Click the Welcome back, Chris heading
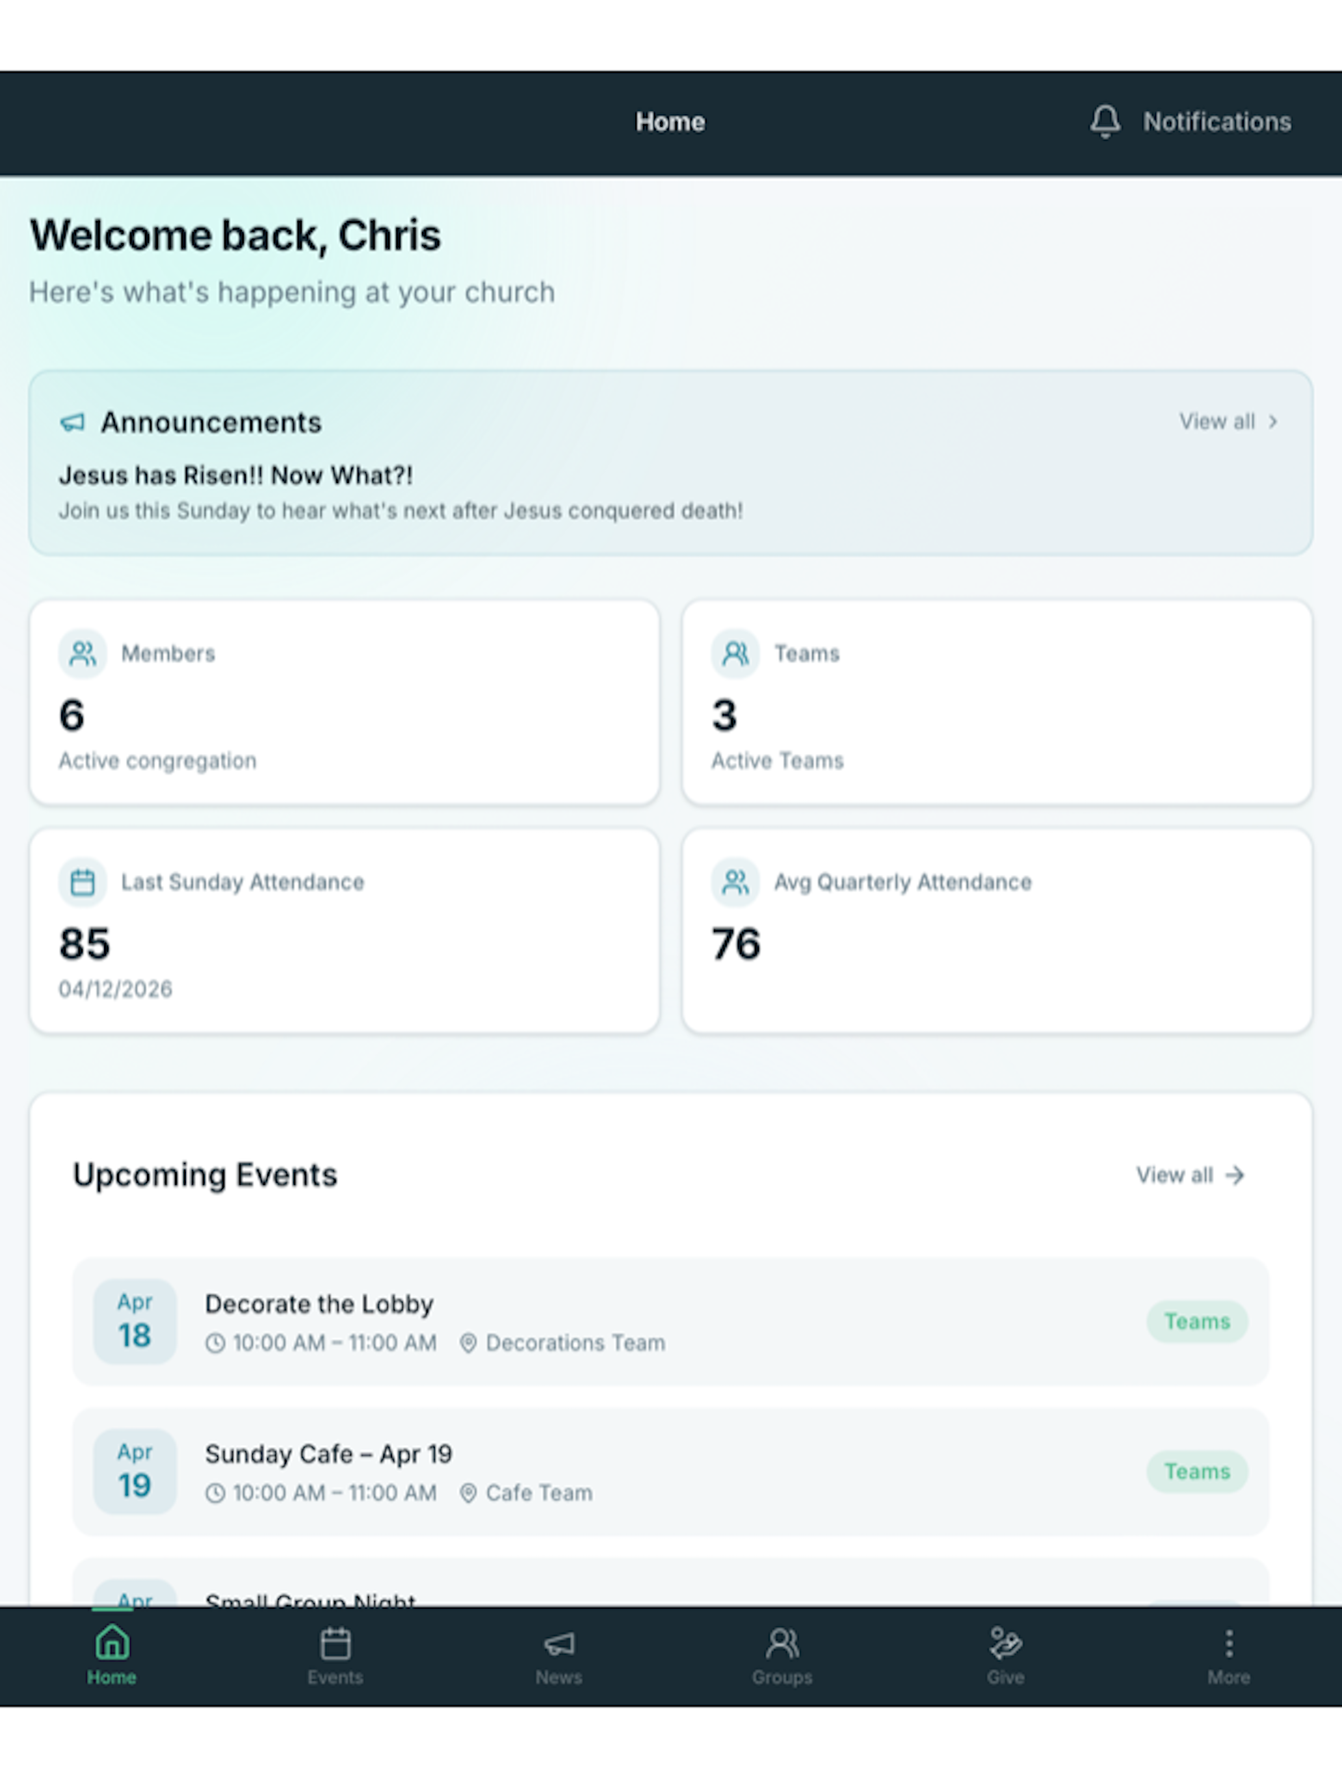This screenshot has height=1789, width=1342. [x=235, y=235]
